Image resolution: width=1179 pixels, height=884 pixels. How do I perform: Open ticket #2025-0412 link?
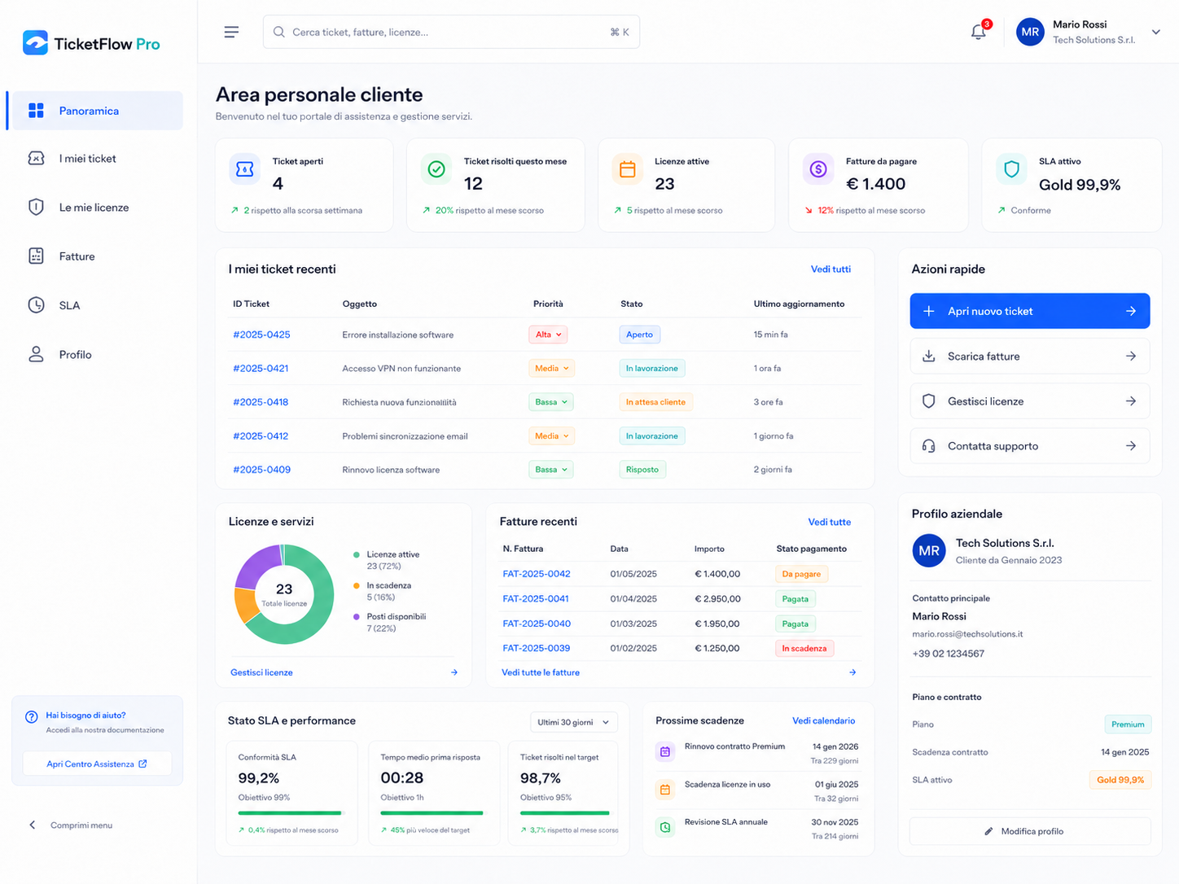click(261, 436)
